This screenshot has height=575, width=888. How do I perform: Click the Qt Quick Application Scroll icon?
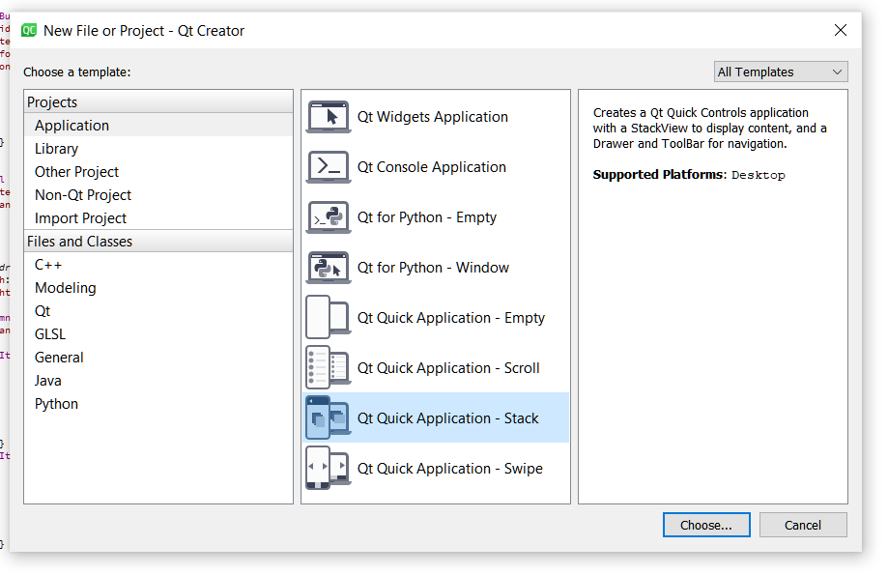329,368
